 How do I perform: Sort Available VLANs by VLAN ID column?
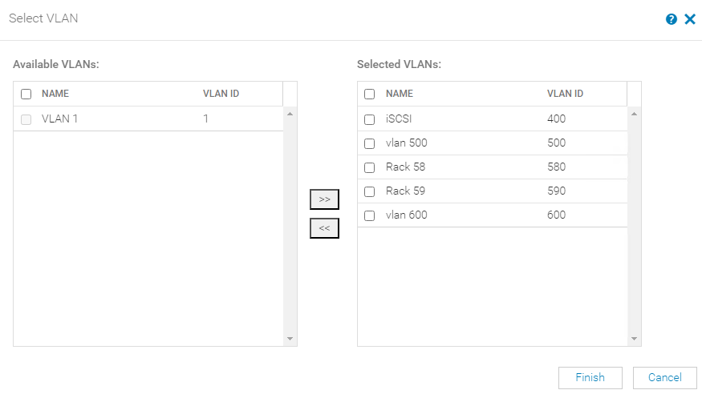(x=221, y=94)
